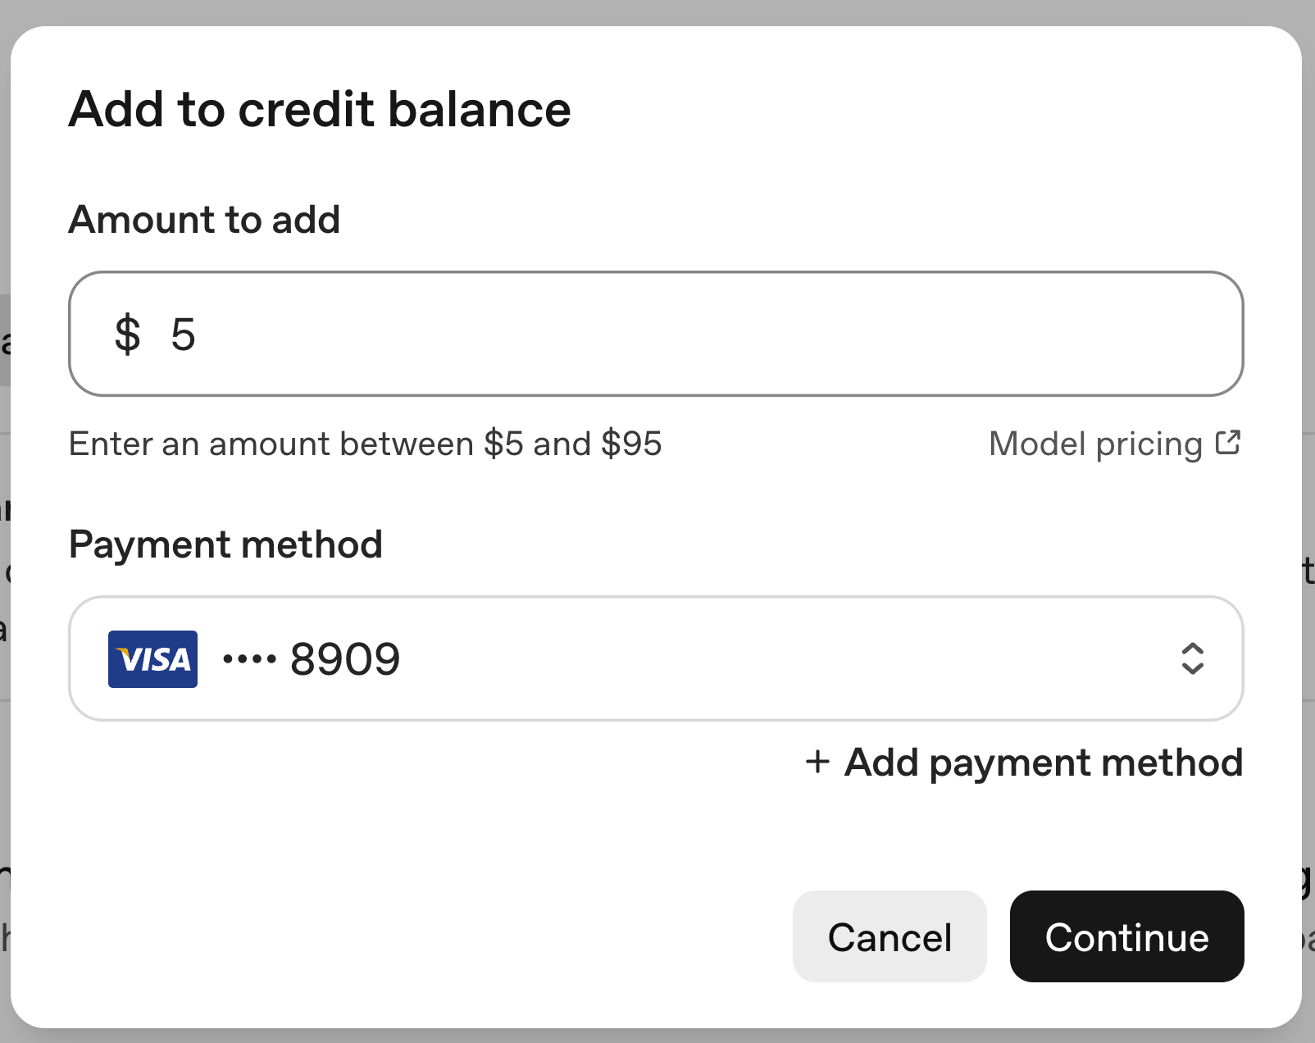Click the Add to credit balance heading
The image size is (1315, 1043).
320,110
